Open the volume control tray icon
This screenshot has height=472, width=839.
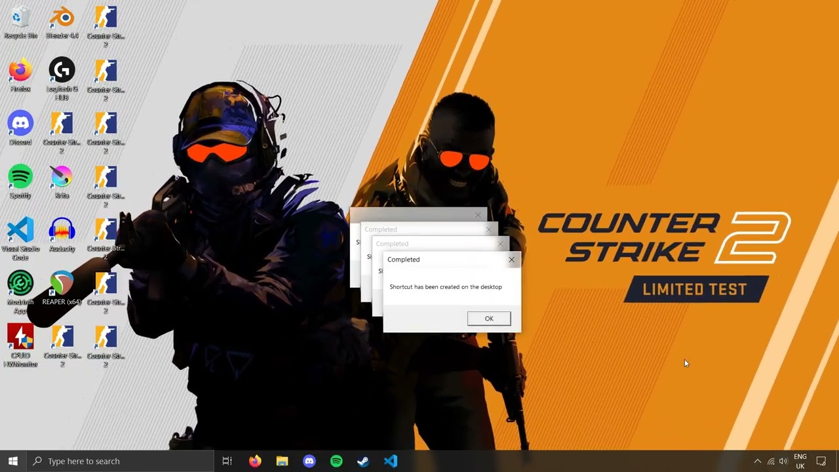783,461
